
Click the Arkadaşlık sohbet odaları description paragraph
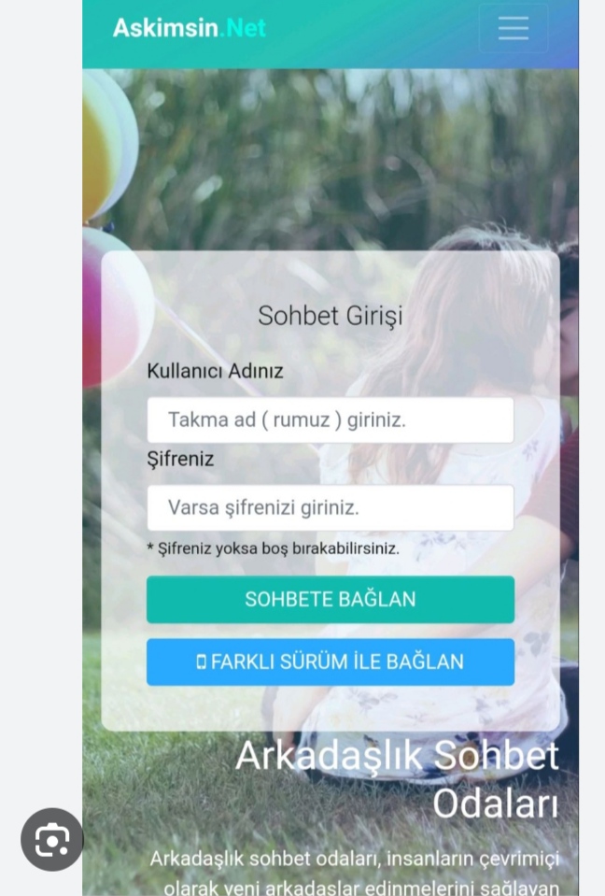coord(355,873)
